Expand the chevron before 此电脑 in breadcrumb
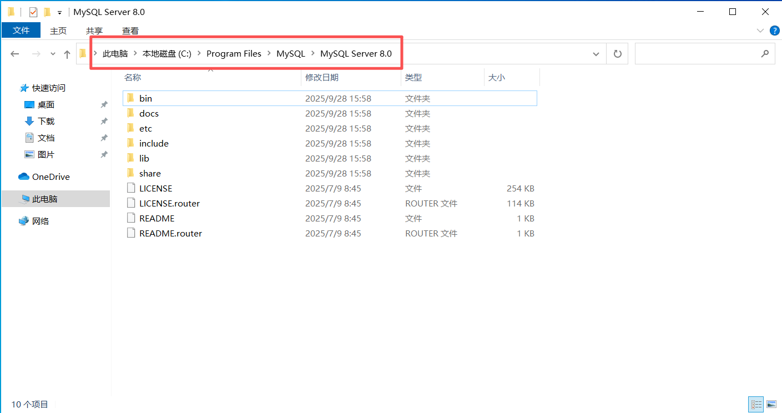The image size is (782, 413). pyautogui.click(x=95, y=54)
